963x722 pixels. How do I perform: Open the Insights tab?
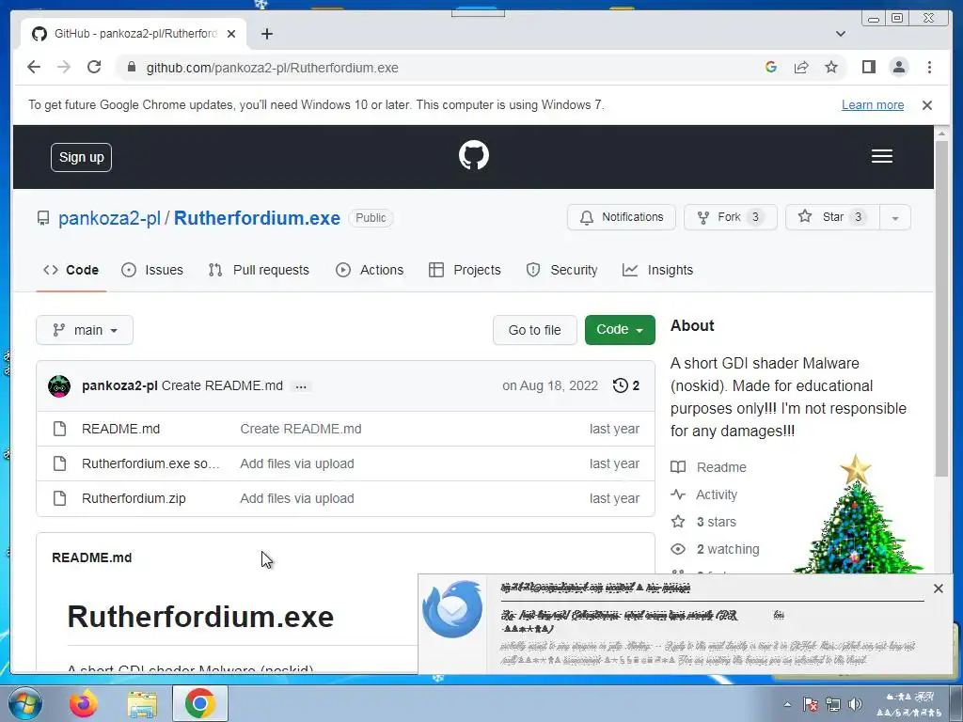click(657, 270)
